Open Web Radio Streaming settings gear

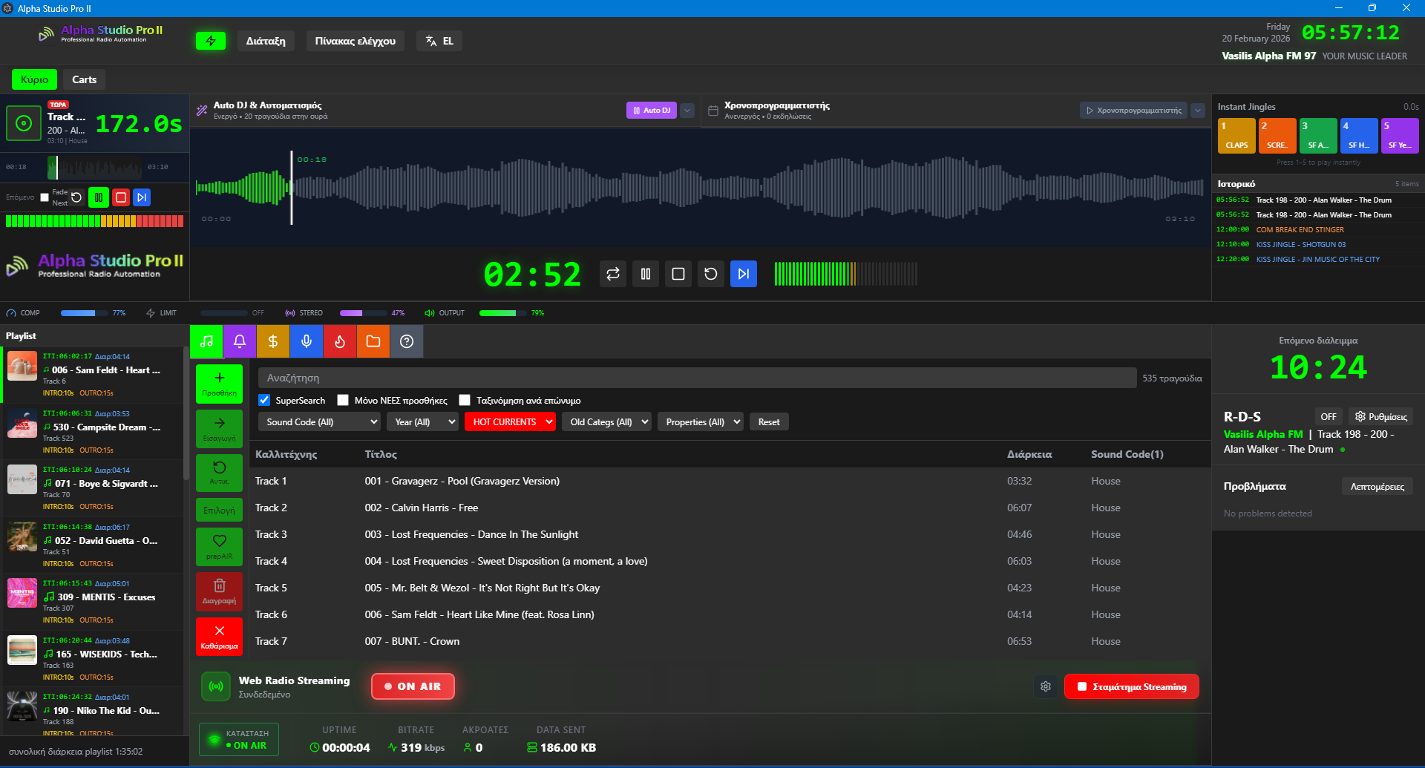tap(1046, 686)
